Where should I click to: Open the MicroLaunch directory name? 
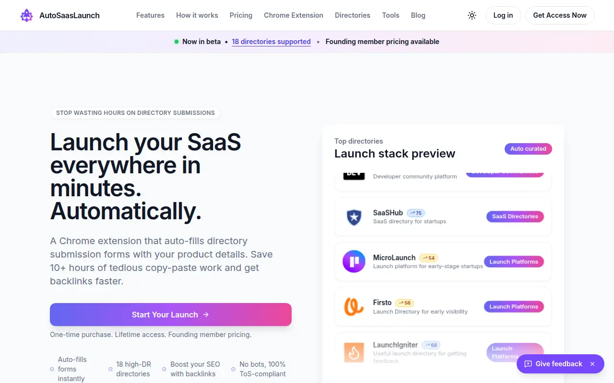[x=394, y=258]
